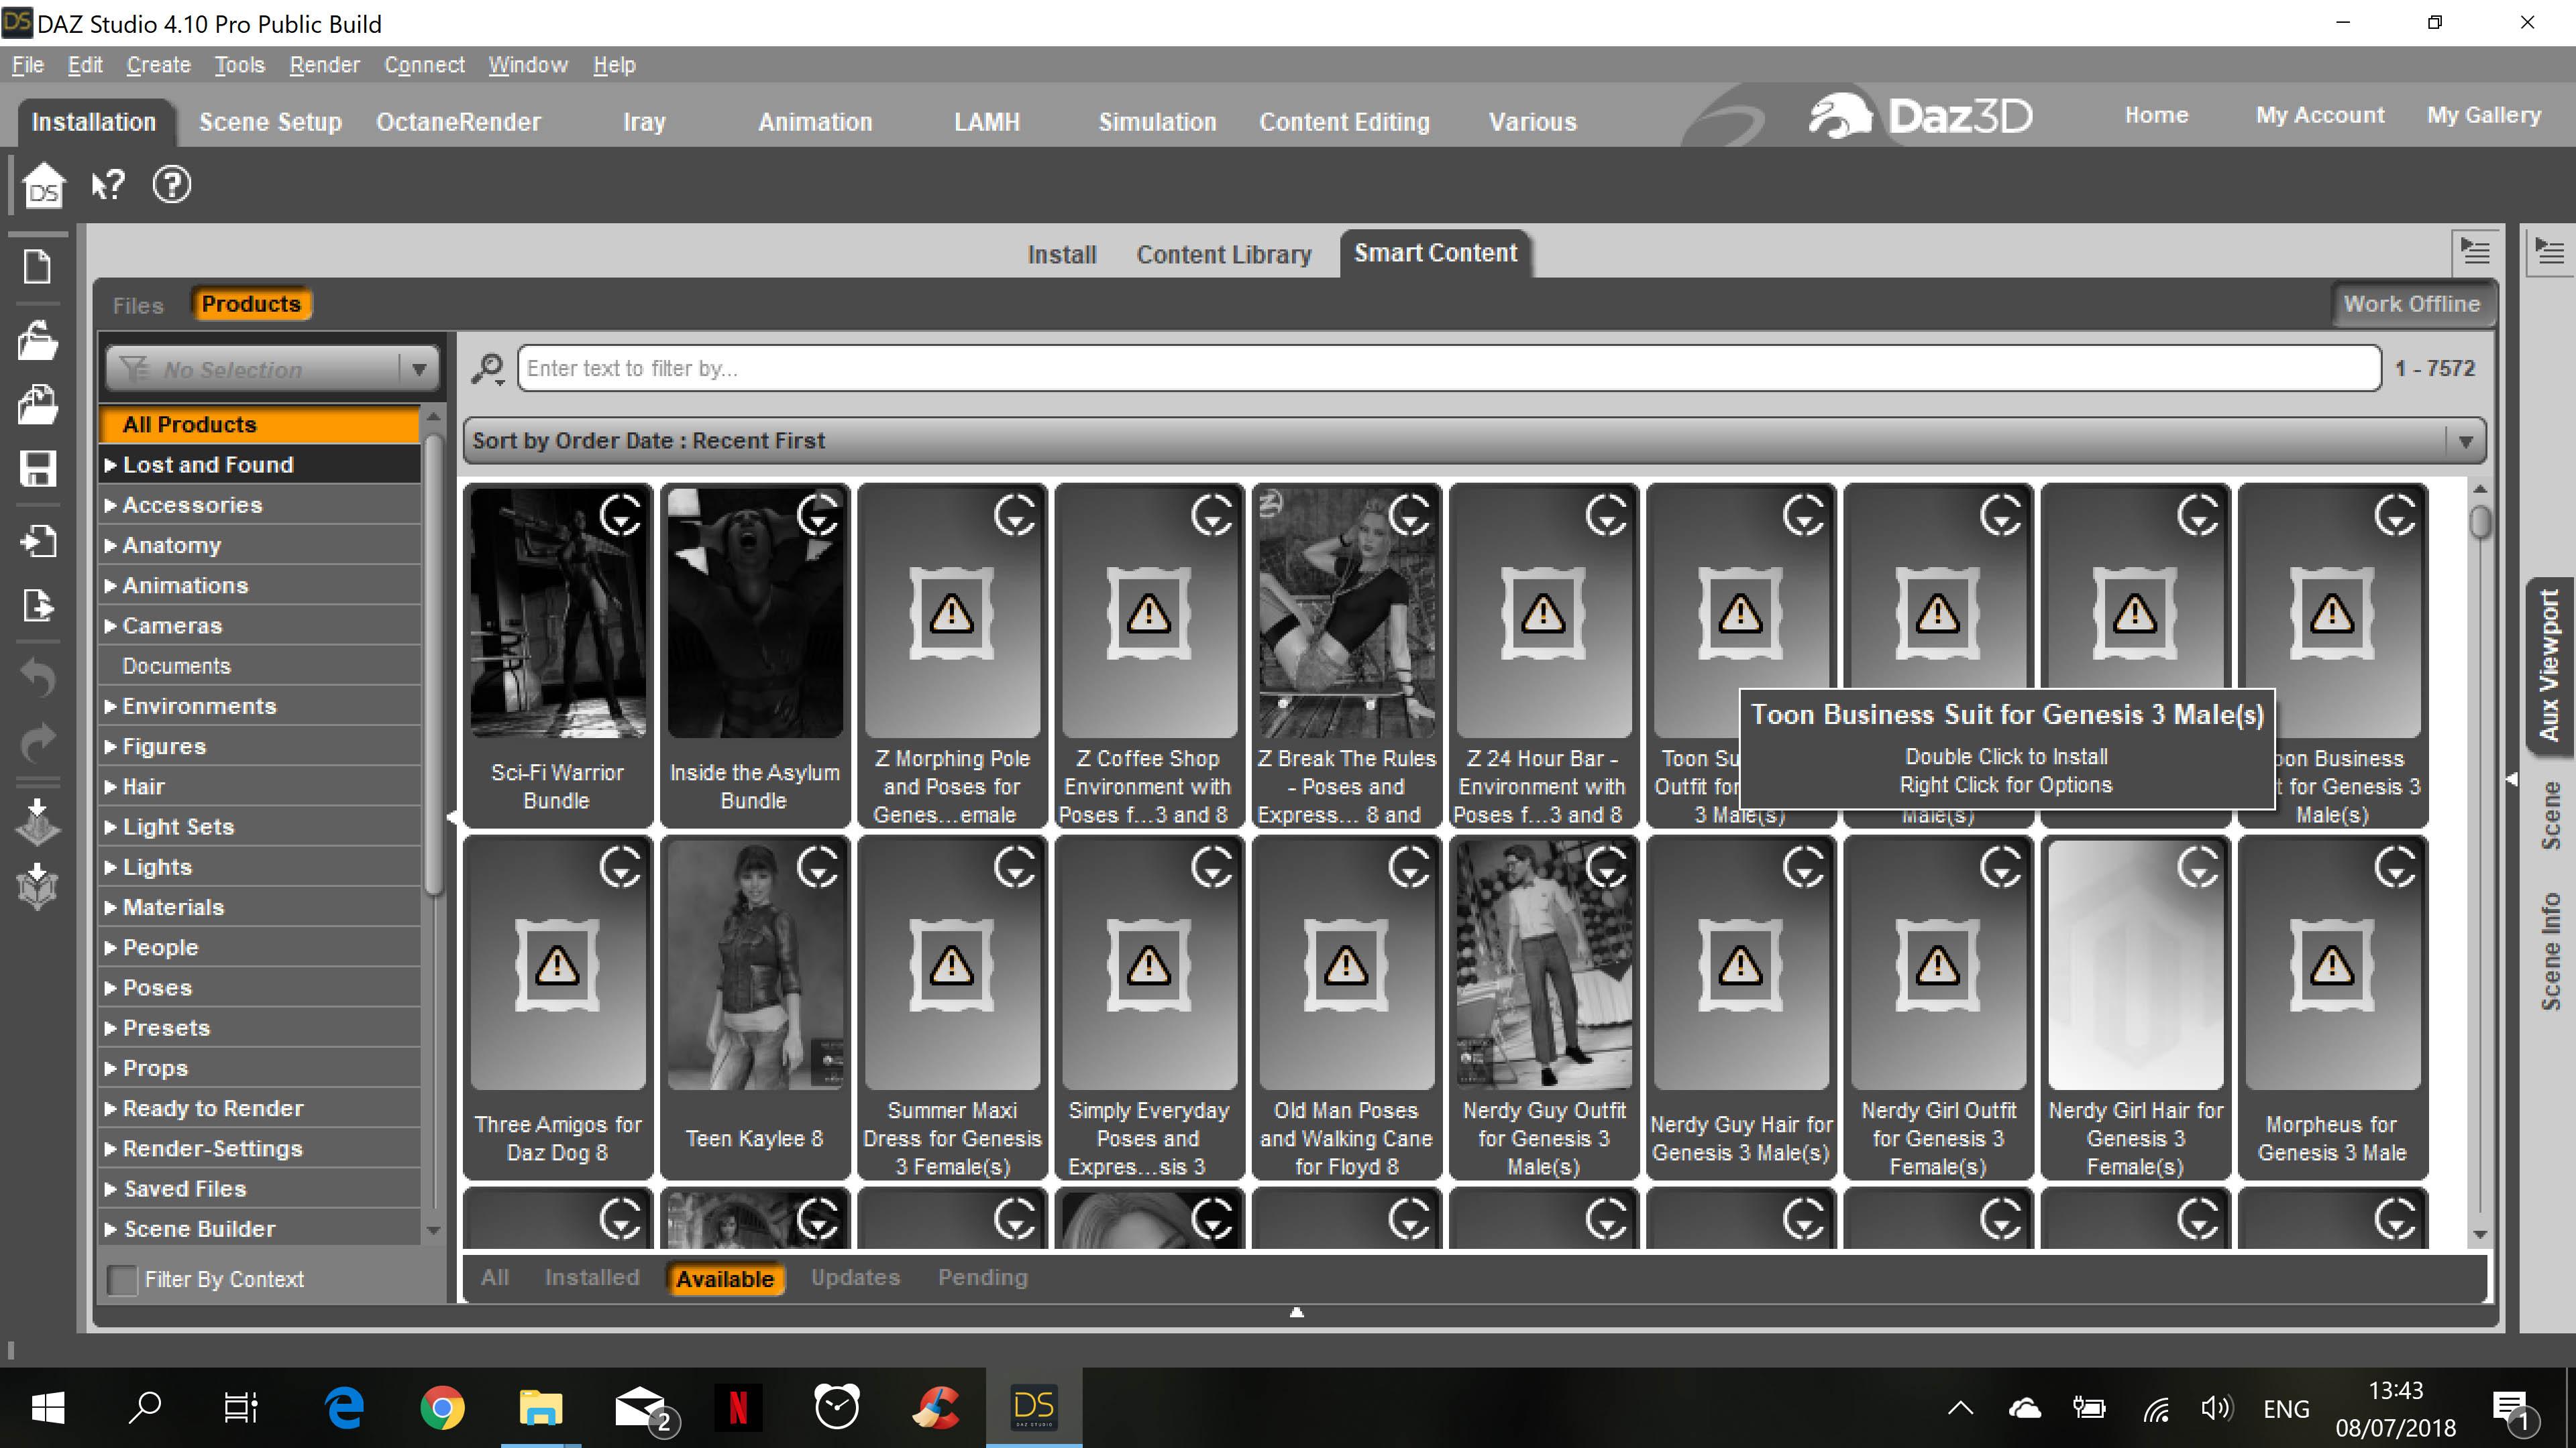Open the Render menu
The height and width of the screenshot is (1448, 2576).
[x=324, y=65]
